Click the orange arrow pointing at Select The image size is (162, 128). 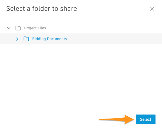point(117,119)
